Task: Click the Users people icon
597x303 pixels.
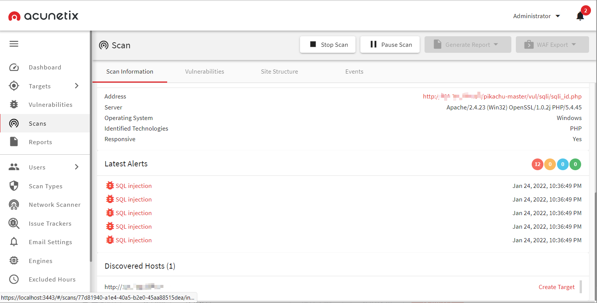Action: point(14,167)
